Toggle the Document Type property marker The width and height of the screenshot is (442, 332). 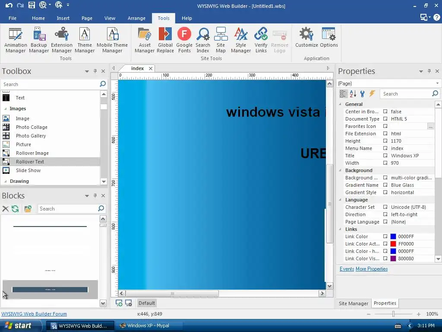[385, 119]
